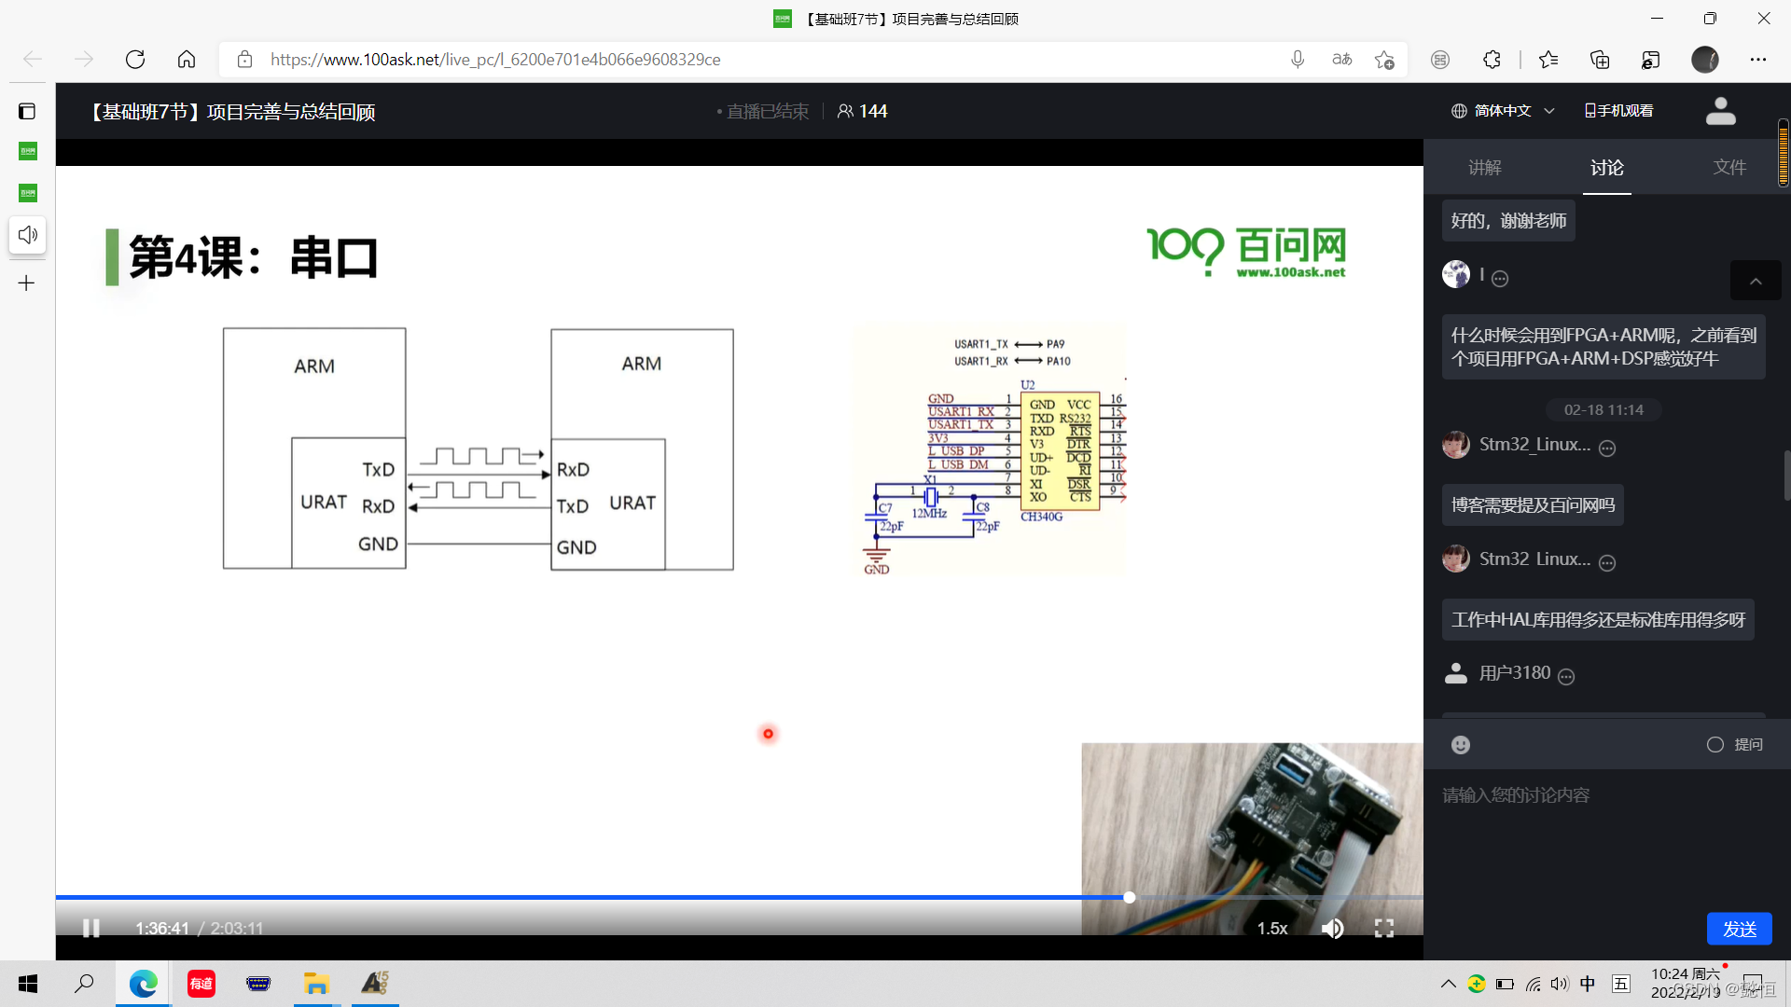Open browser settings and more menu
This screenshot has height=1007, width=1791.
(x=1758, y=60)
